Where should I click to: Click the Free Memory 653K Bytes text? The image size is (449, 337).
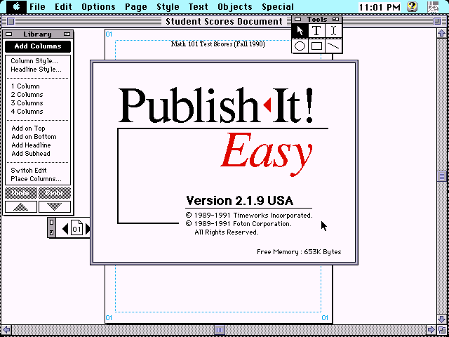pos(299,252)
